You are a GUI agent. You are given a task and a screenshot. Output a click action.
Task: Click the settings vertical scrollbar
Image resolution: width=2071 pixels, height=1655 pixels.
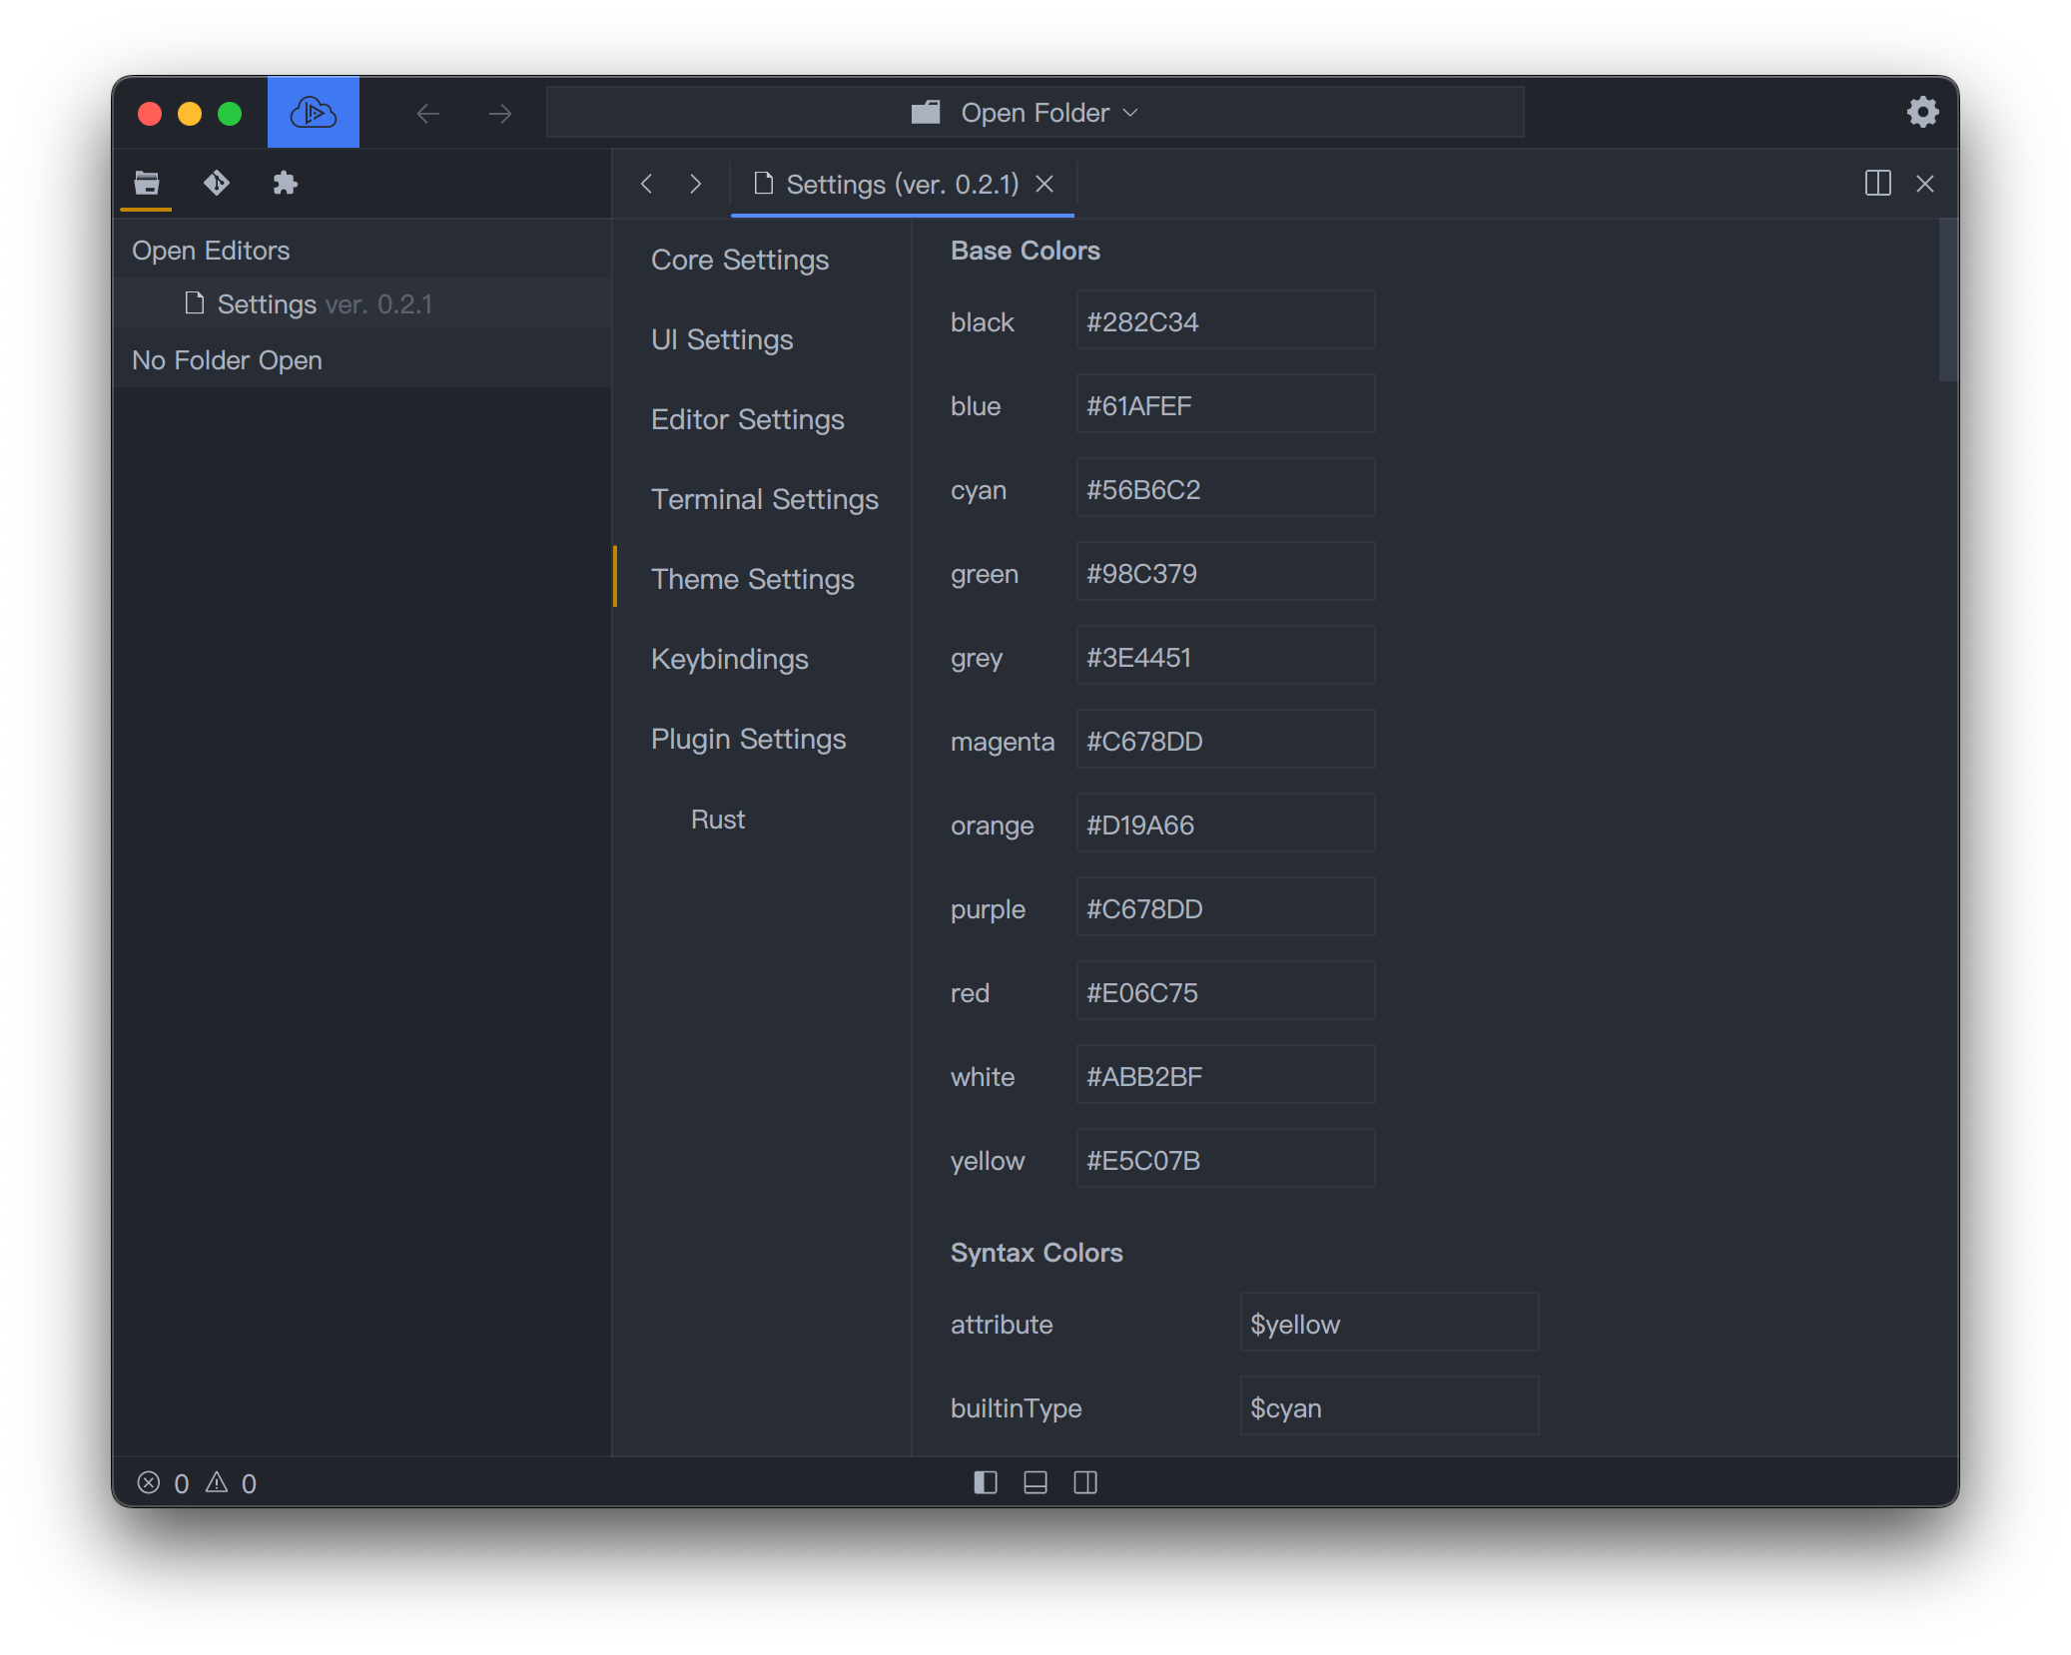1947,299
